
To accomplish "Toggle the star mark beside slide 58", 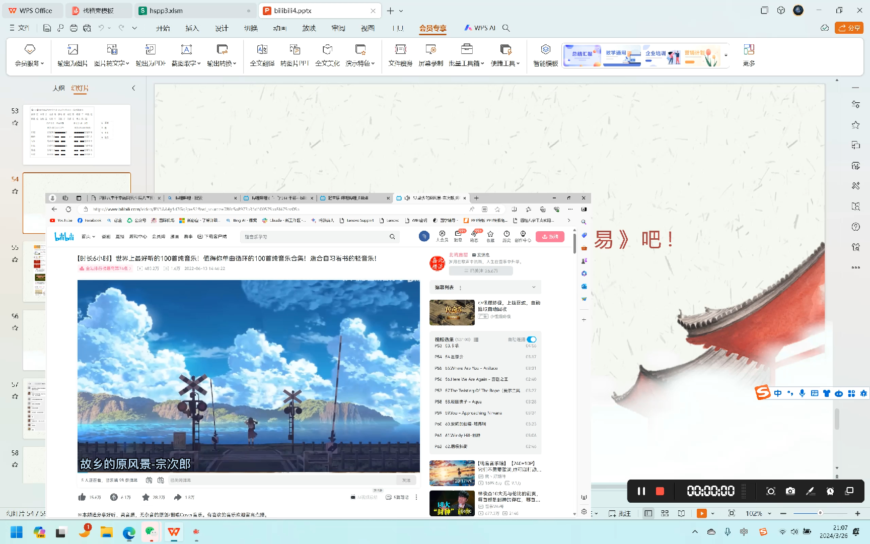I will point(15,465).
